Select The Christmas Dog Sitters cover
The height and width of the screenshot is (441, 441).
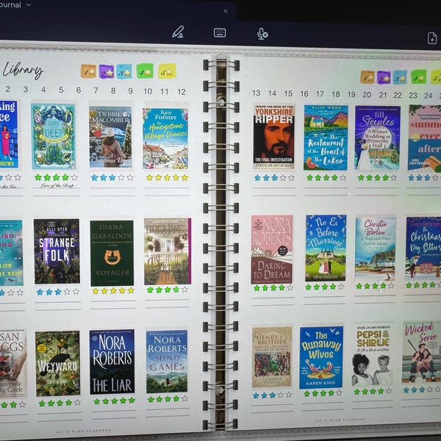coord(423,248)
